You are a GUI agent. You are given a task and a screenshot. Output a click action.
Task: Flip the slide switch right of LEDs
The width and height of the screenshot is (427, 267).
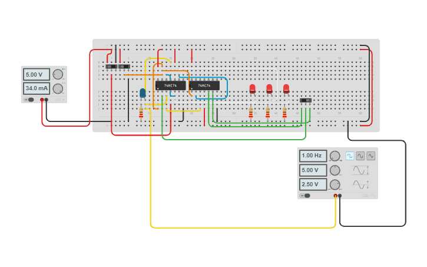pyautogui.click(x=306, y=101)
